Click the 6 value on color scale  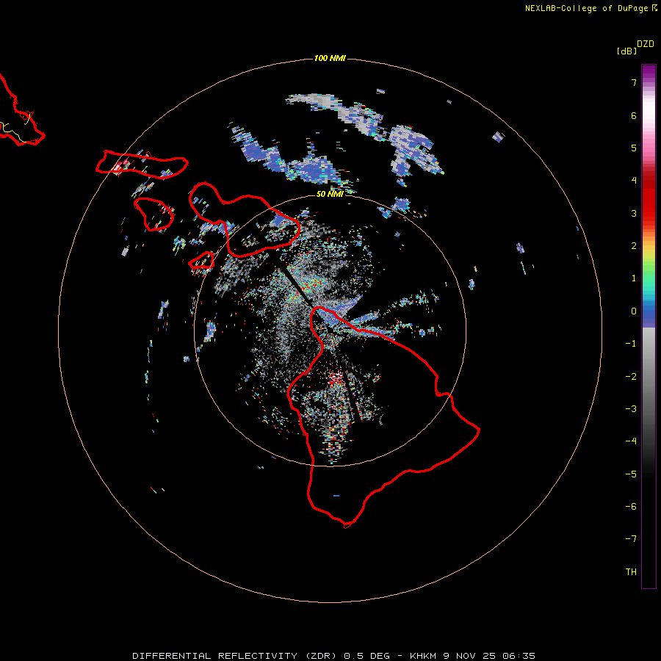click(634, 115)
